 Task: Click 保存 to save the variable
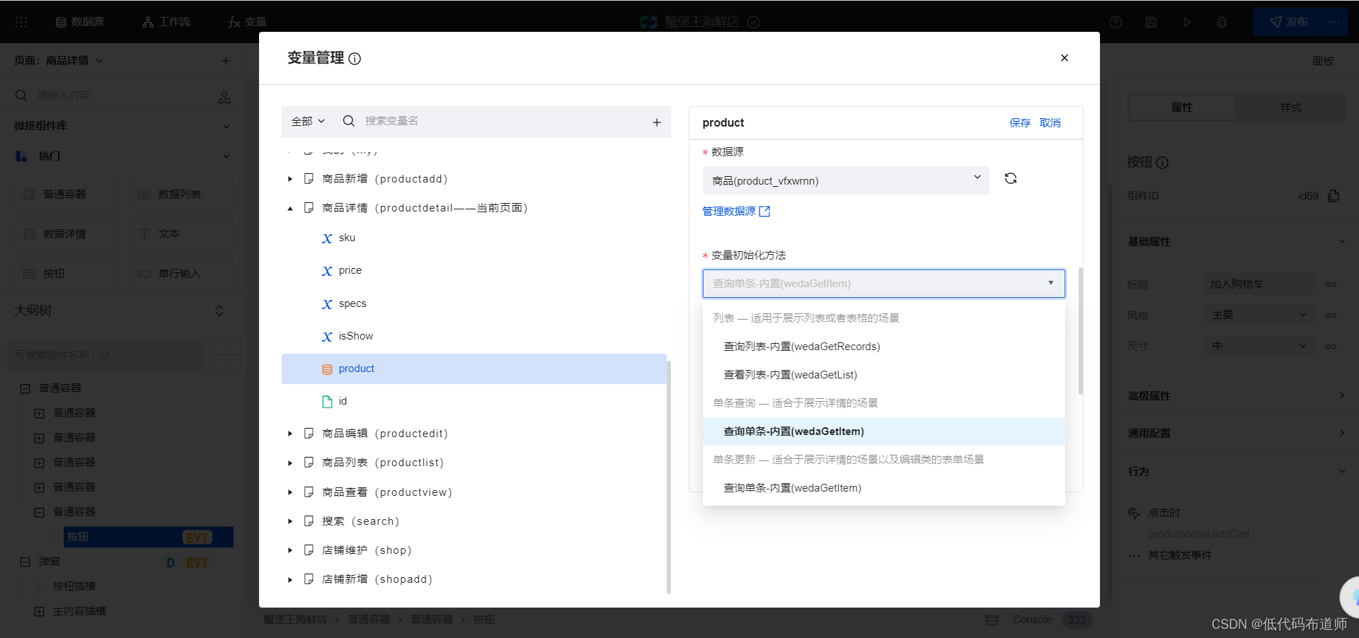[1020, 123]
